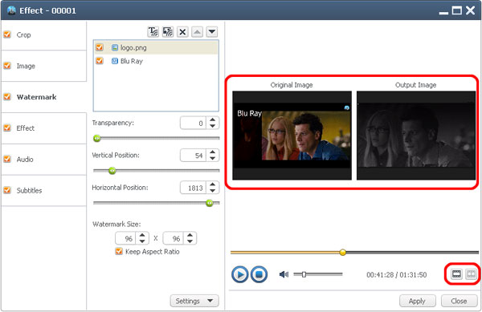Image resolution: width=482 pixels, height=312 pixels.
Task: Open the Crop tab
Action: 43,35
